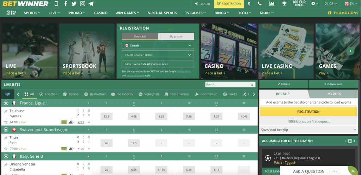Show previous sports with left arrow

point(18,94)
